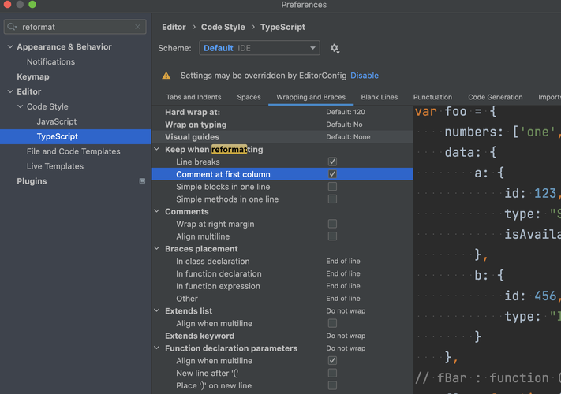Change Extends keyword 'Do not wrap' value
The height and width of the screenshot is (394, 561).
coord(346,336)
